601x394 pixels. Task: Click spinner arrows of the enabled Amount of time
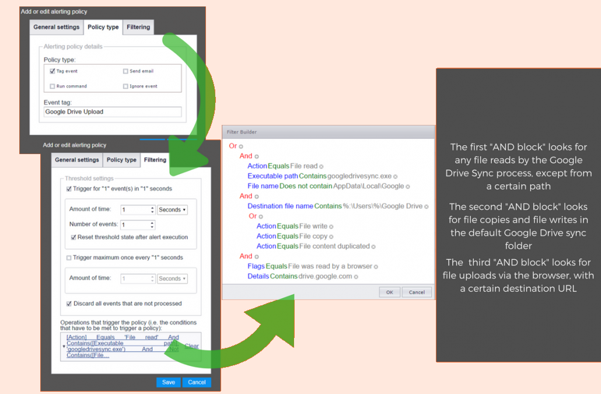coord(152,210)
